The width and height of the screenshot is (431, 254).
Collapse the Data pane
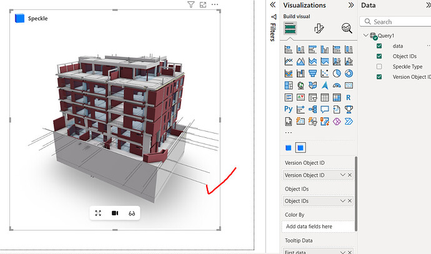(x=429, y=5)
